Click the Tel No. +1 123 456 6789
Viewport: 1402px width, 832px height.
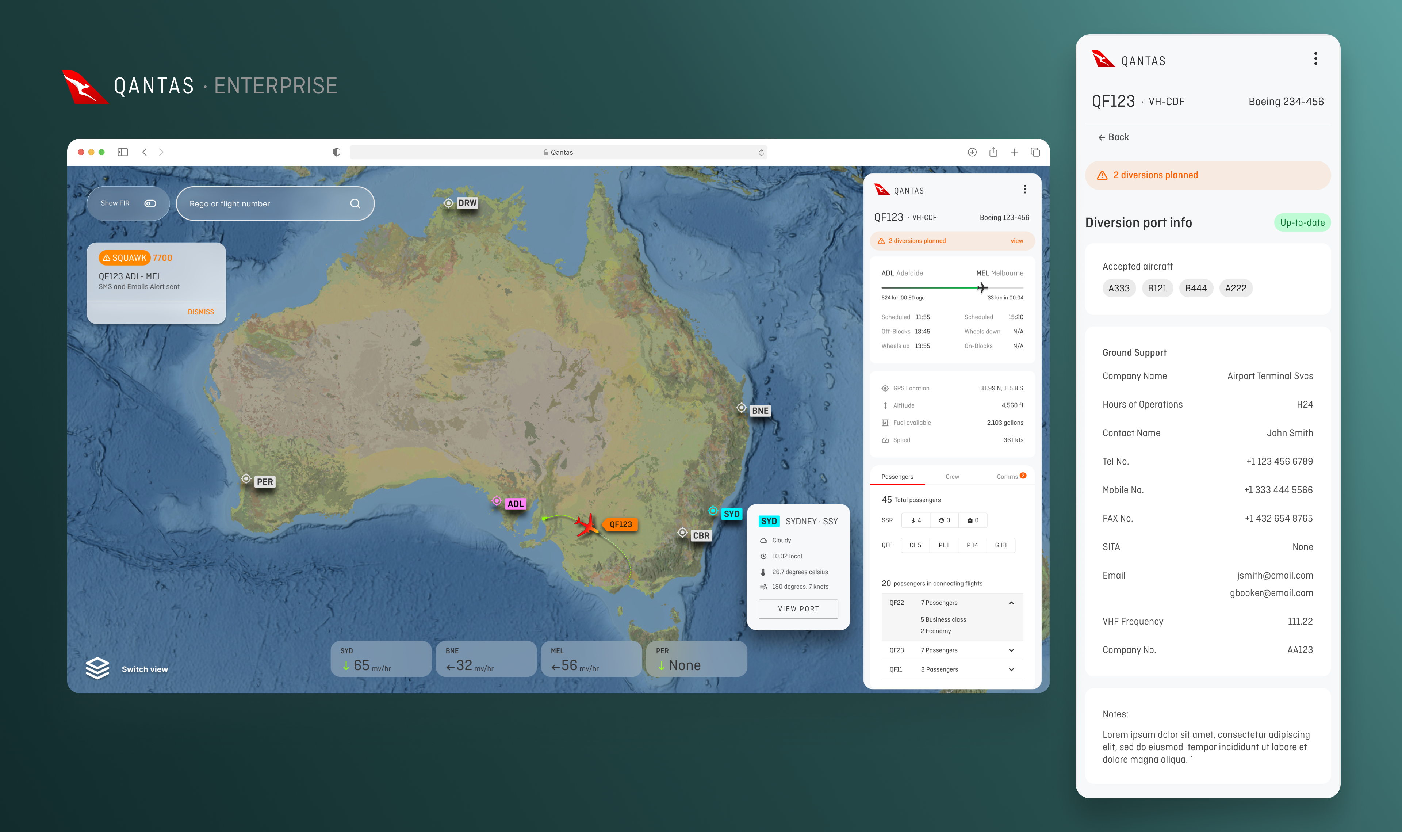point(1279,461)
